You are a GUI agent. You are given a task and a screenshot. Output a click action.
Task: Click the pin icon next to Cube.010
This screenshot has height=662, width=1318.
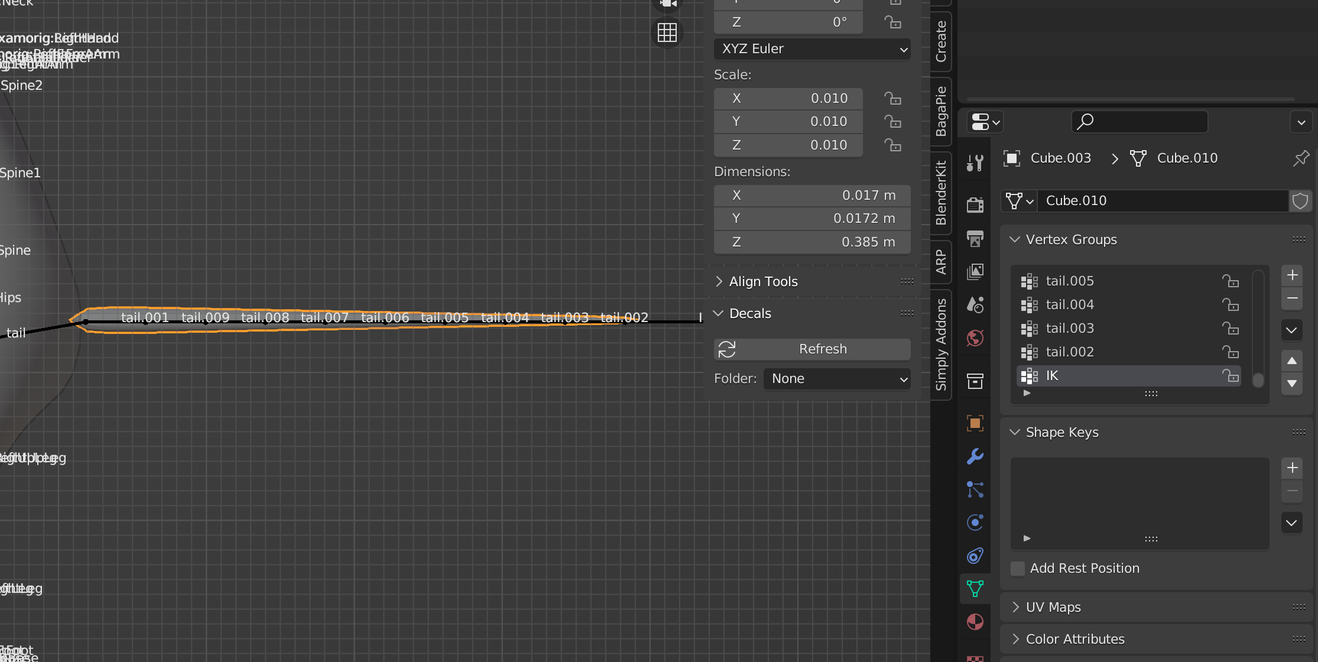click(x=1301, y=158)
